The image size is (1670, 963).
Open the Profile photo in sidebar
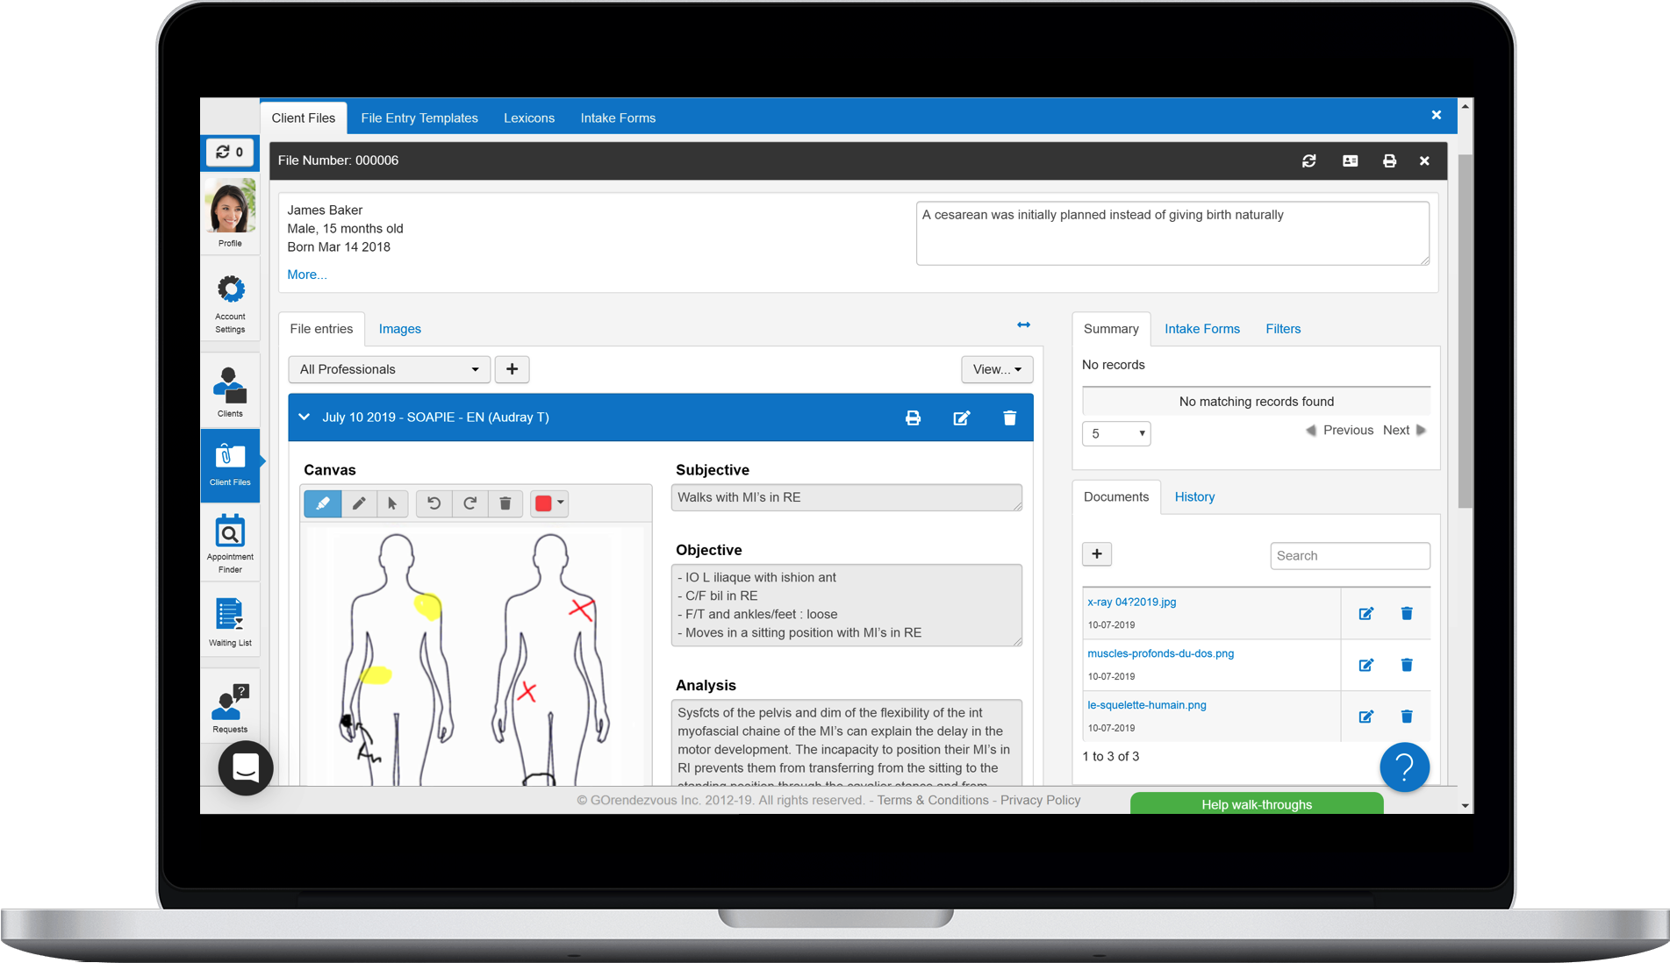click(x=230, y=206)
